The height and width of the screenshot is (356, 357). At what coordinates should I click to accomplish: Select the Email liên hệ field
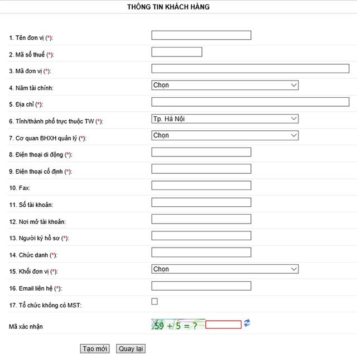[x=201, y=286]
